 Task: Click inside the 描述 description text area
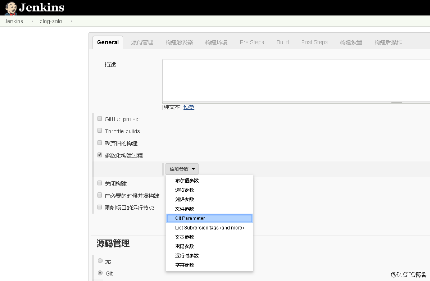296,80
